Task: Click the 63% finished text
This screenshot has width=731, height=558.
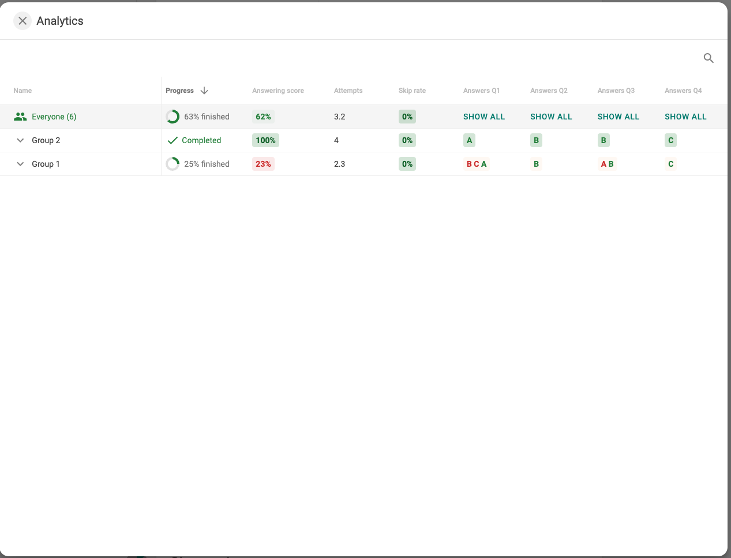Action: pos(207,117)
